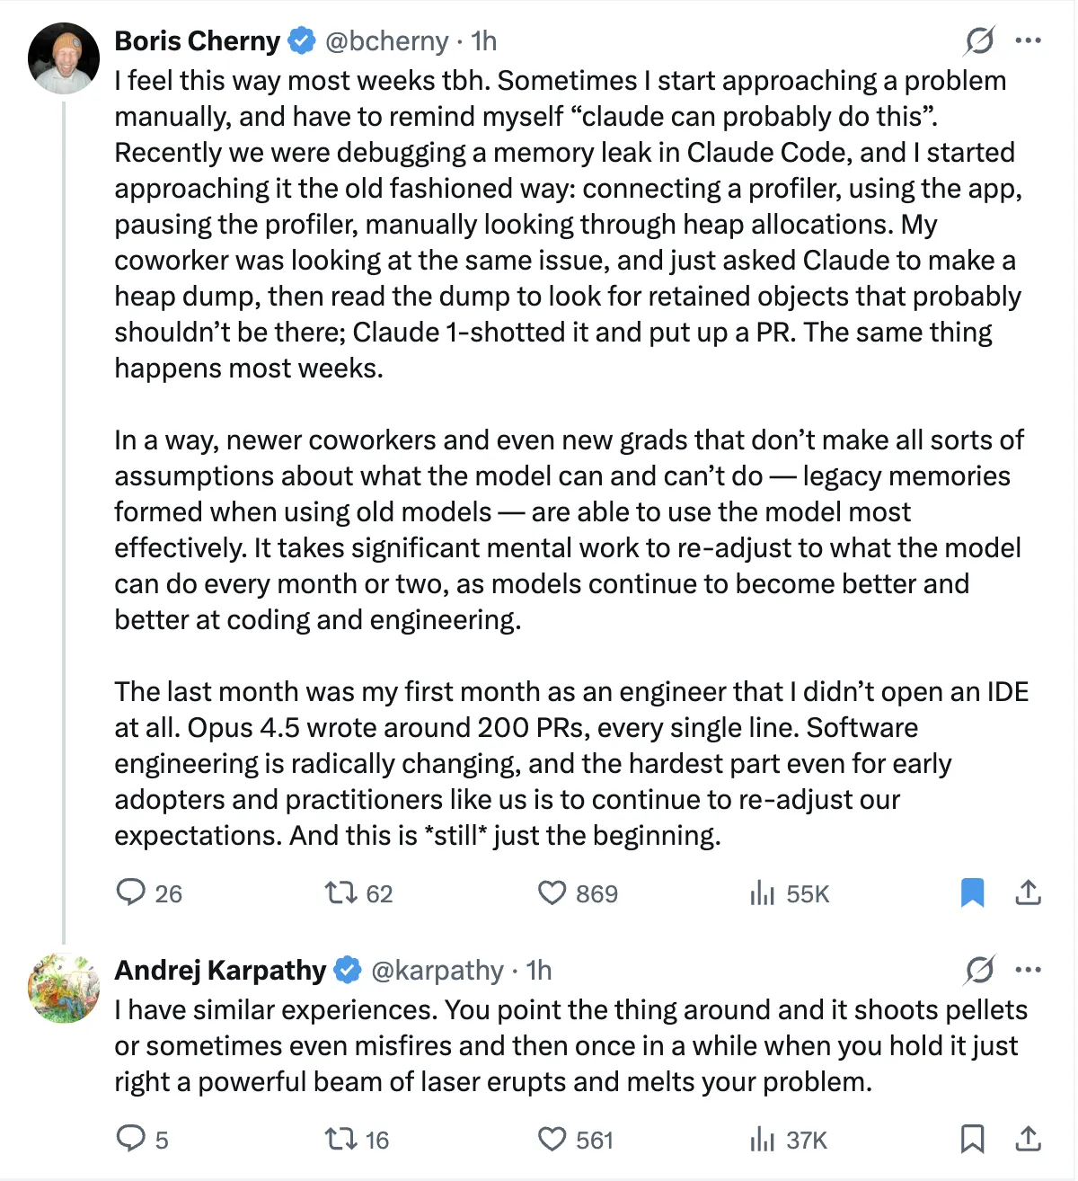Remove the bookmark on Boris's tweet
Image resolution: width=1078 pixels, height=1181 pixels.
pyautogui.click(x=973, y=892)
